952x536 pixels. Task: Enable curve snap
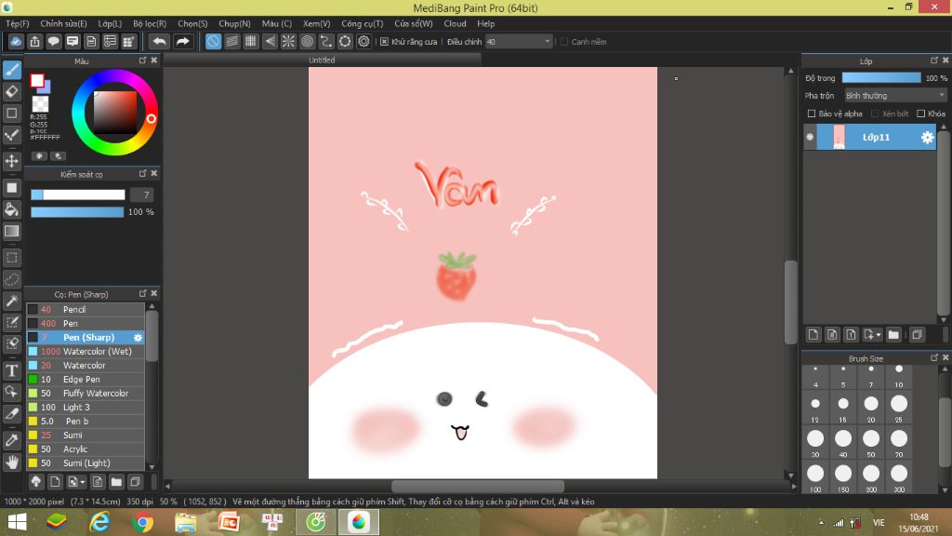coord(326,41)
